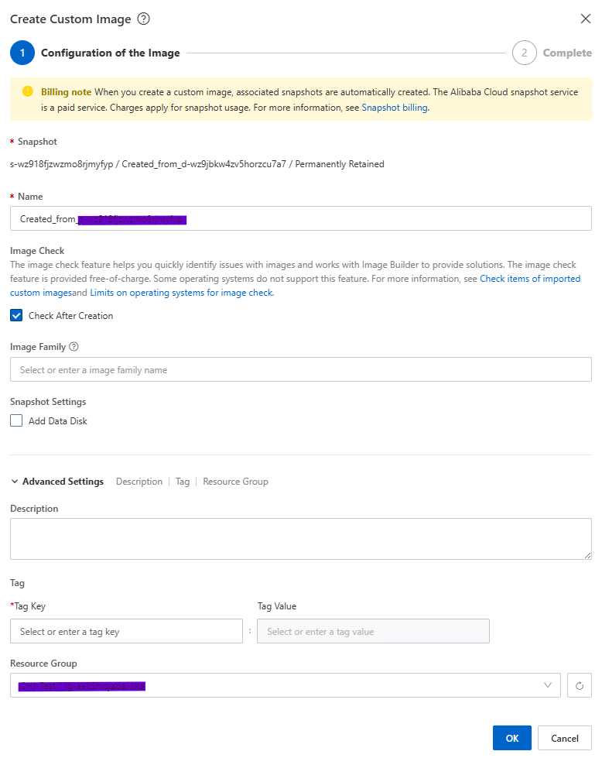Click OK to create the image
Image resolution: width=602 pixels, height=758 pixels.
coord(511,738)
